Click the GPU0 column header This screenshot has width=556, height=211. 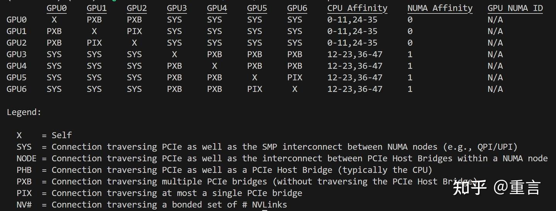(x=56, y=8)
